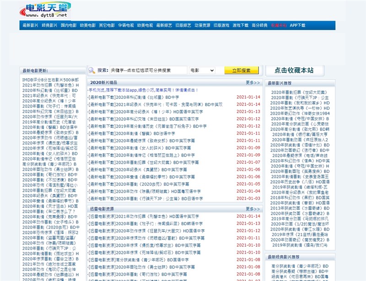Focus the 关键字 search input box

pos(148,70)
